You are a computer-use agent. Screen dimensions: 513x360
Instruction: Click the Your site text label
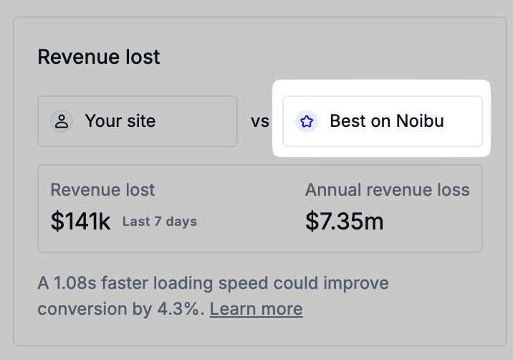120,121
